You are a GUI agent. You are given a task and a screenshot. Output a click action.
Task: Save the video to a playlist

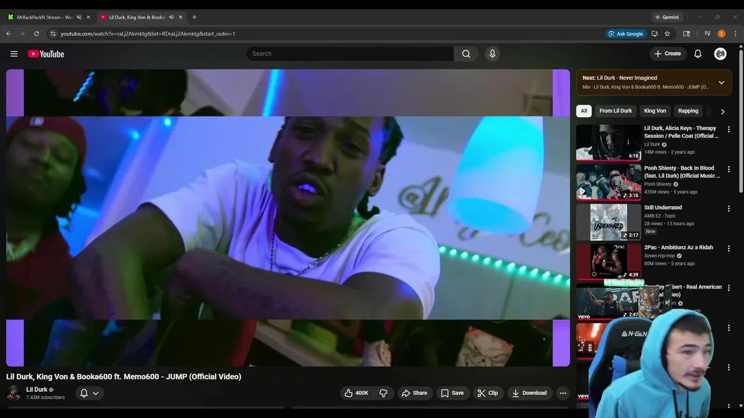[x=452, y=393]
